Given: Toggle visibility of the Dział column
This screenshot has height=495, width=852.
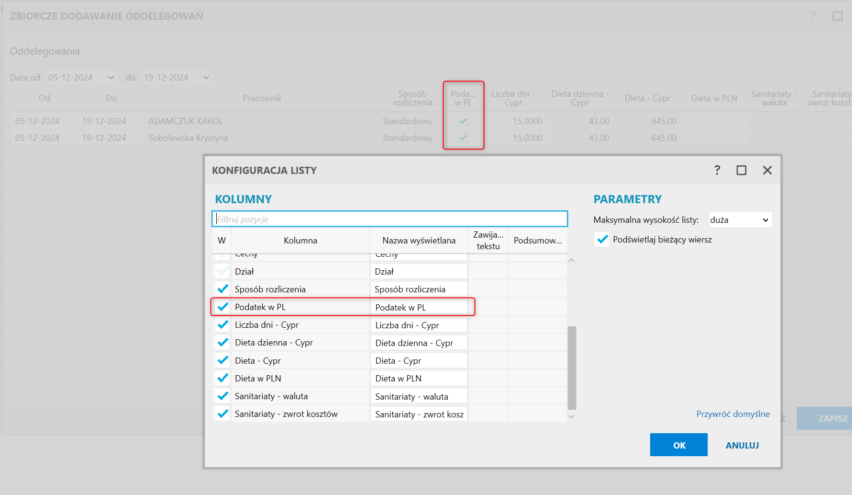Looking at the screenshot, I should point(222,271).
